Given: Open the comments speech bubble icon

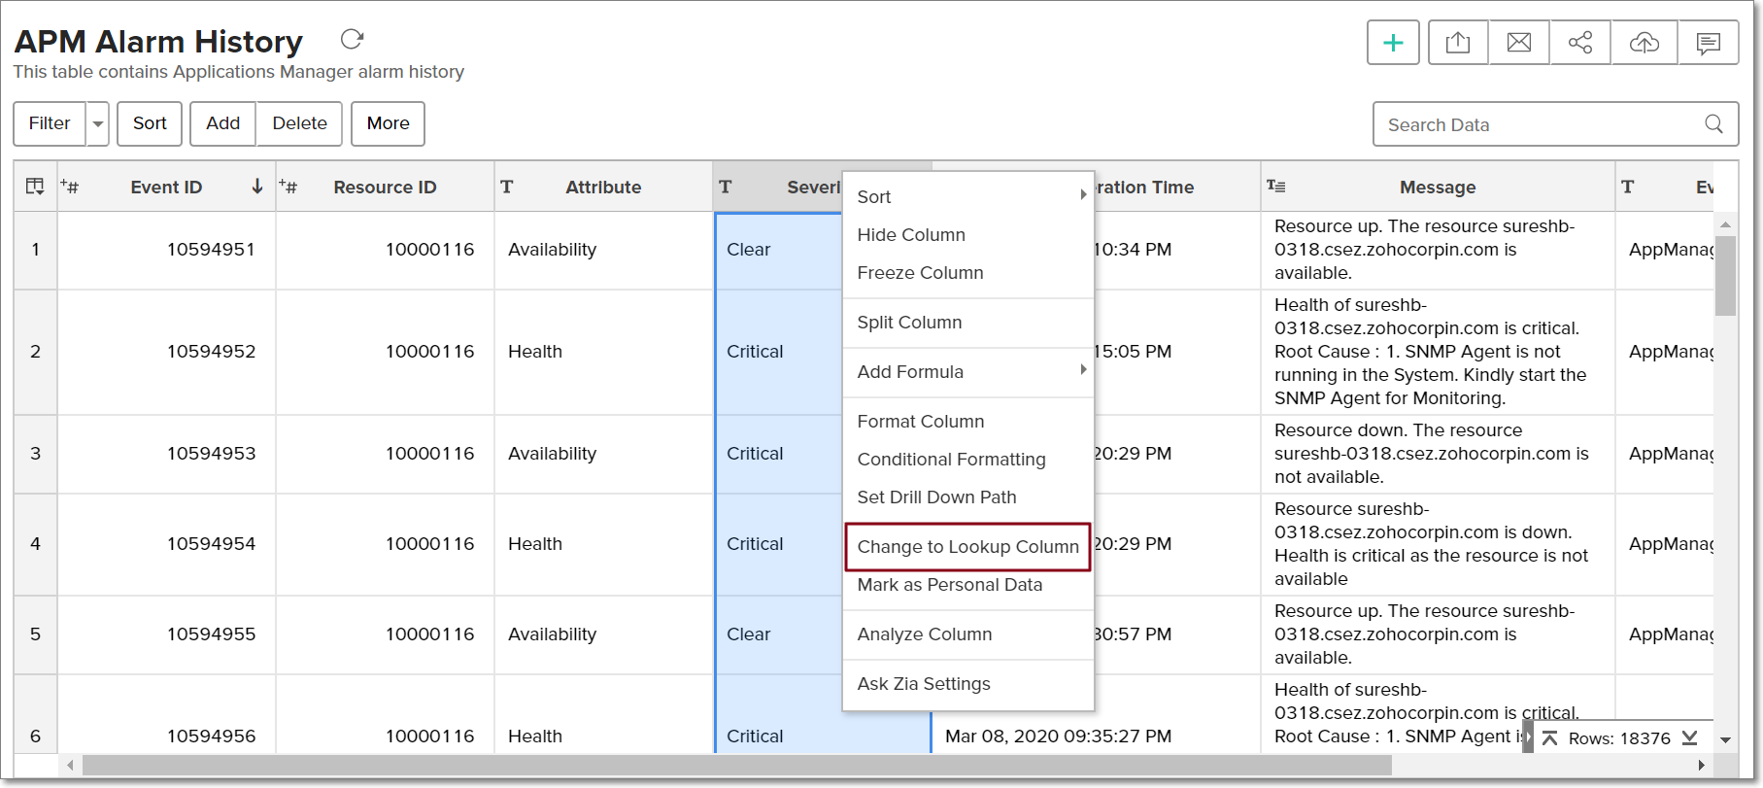Looking at the screenshot, I should click(x=1708, y=43).
